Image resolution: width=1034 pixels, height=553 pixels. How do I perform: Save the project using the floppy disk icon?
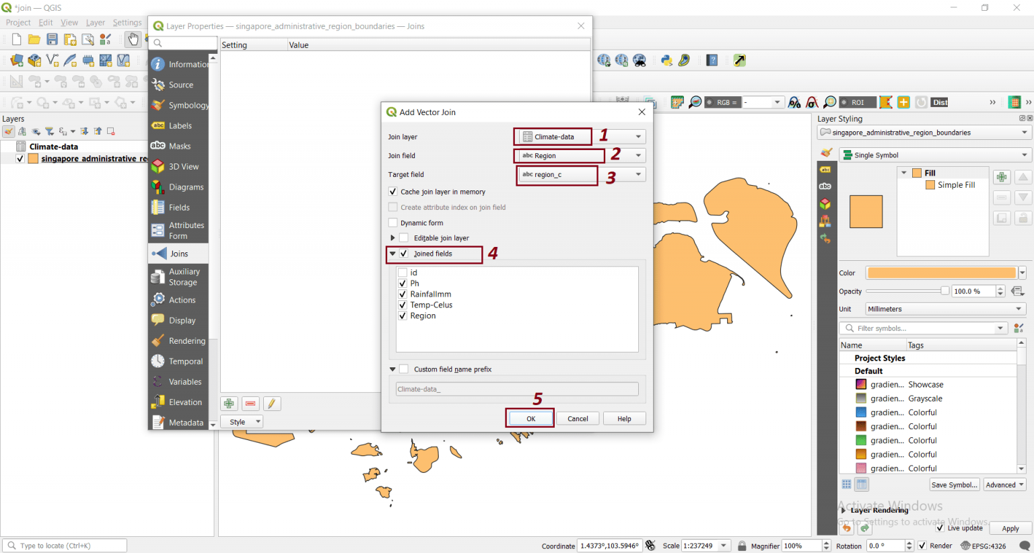(x=52, y=38)
